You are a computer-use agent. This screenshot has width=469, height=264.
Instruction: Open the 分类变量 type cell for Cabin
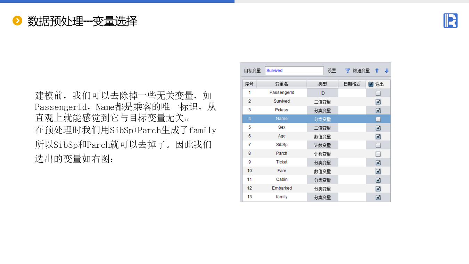pyautogui.click(x=323, y=180)
